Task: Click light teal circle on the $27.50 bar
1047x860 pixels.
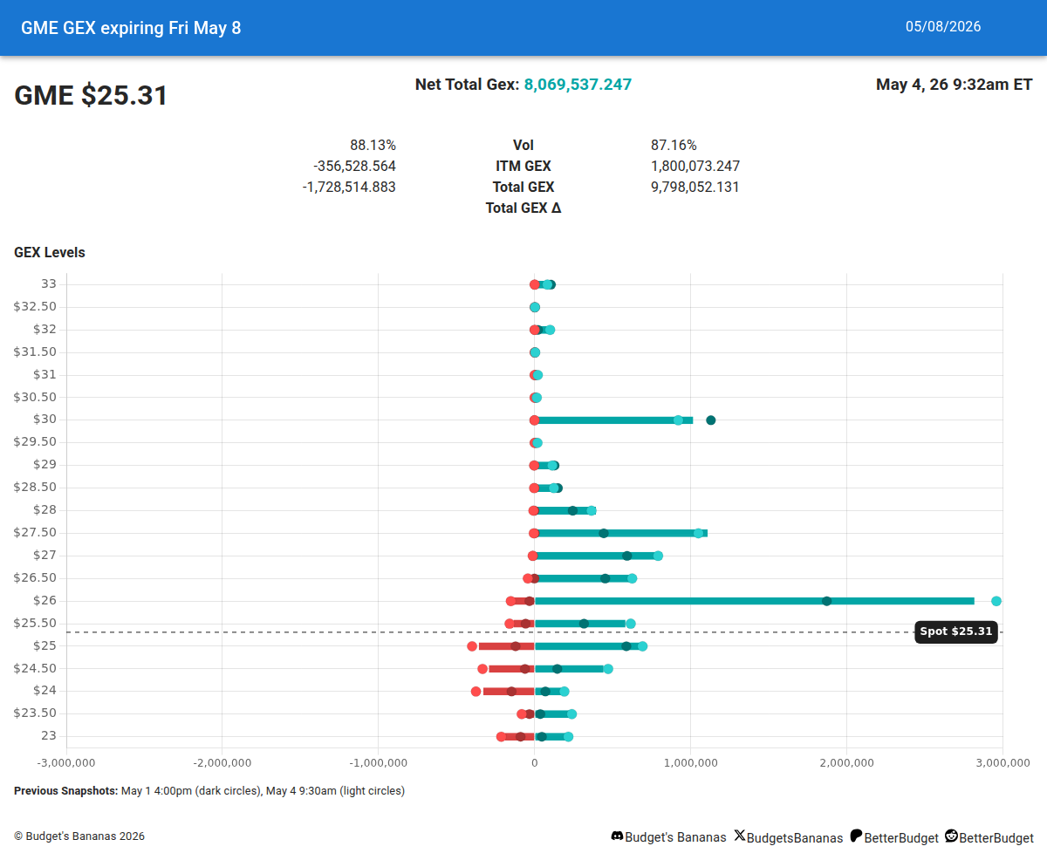Action: click(698, 533)
